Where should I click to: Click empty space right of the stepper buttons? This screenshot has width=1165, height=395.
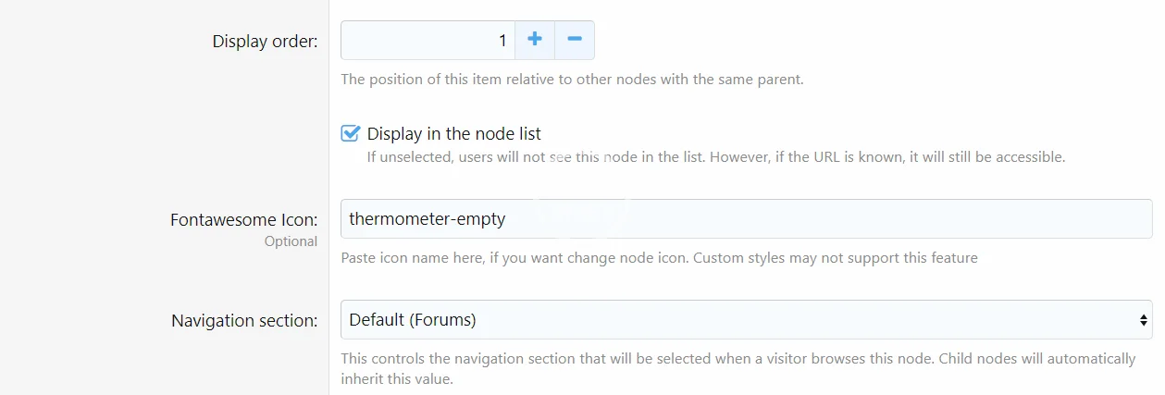(x=833, y=41)
